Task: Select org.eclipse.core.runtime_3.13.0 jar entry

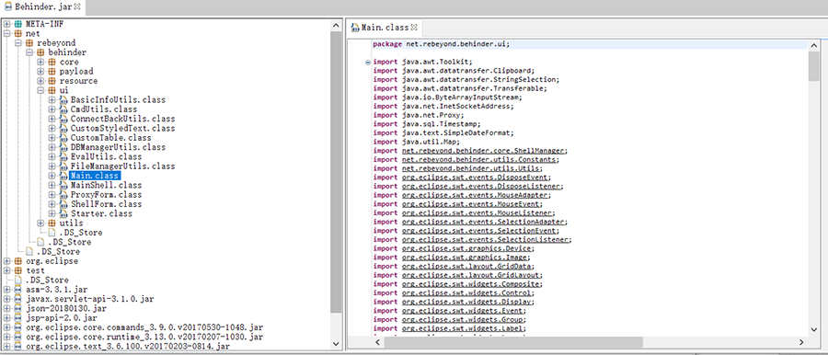Action: point(144,337)
